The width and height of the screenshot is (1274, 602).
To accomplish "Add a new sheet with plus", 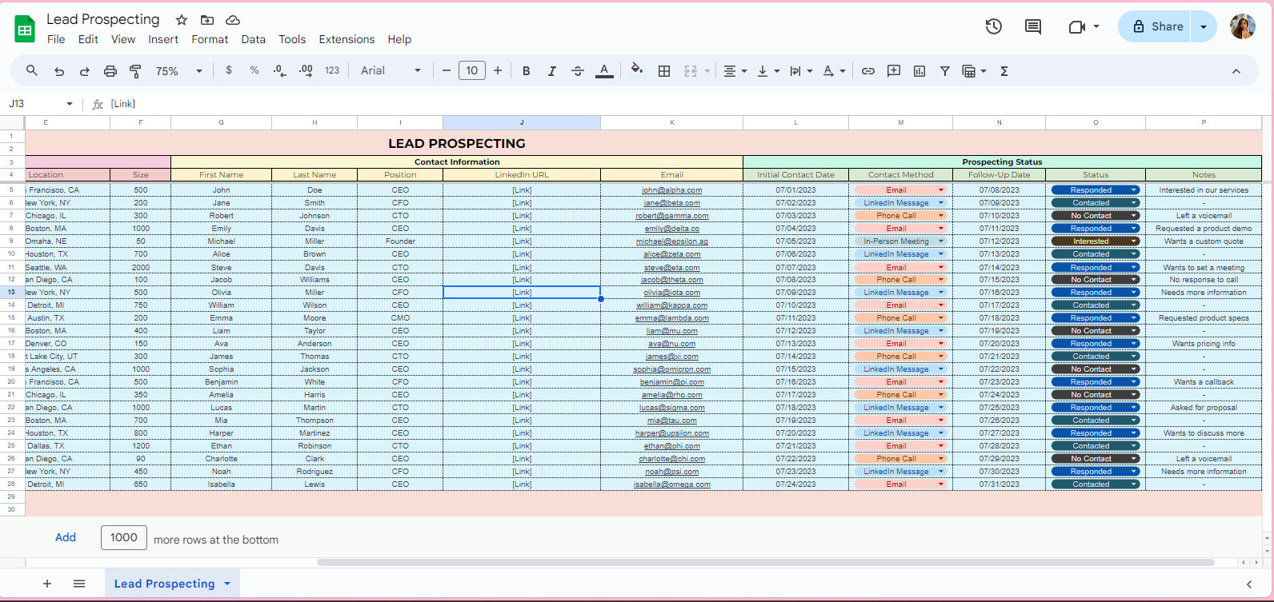I will 47,584.
